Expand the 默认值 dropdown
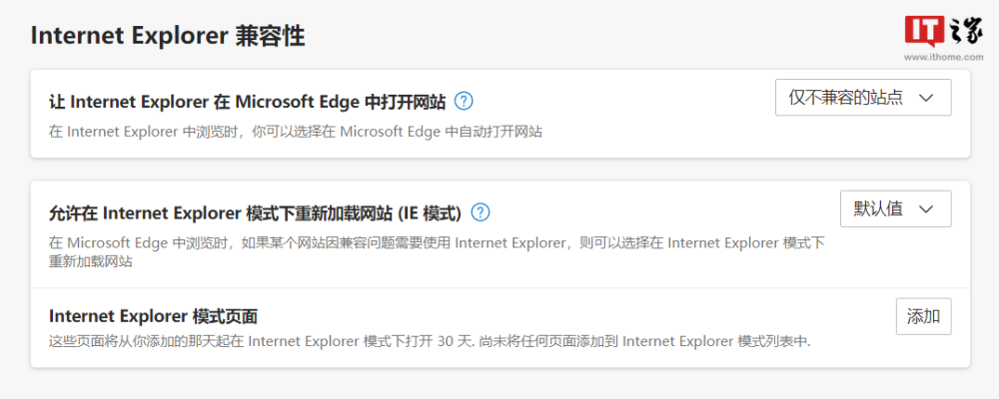 [895, 208]
